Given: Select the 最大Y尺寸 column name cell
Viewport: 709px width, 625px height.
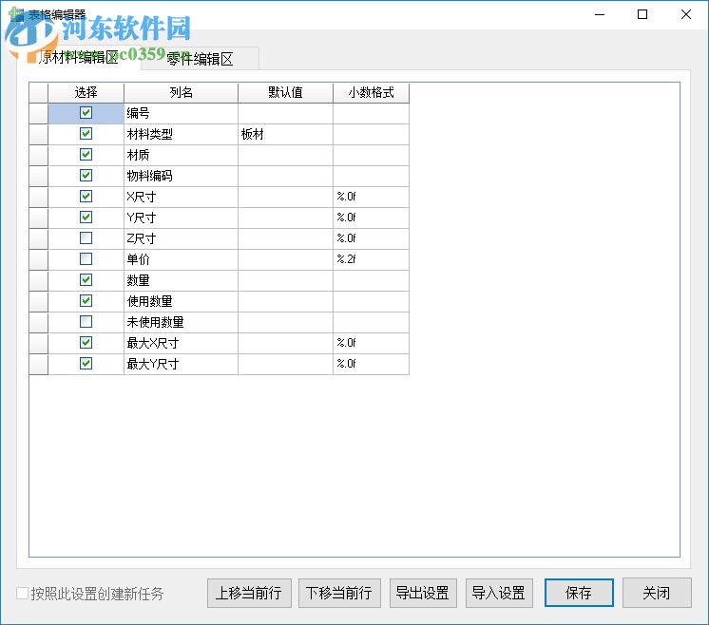Looking at the screenshot, I should [181, 364].
